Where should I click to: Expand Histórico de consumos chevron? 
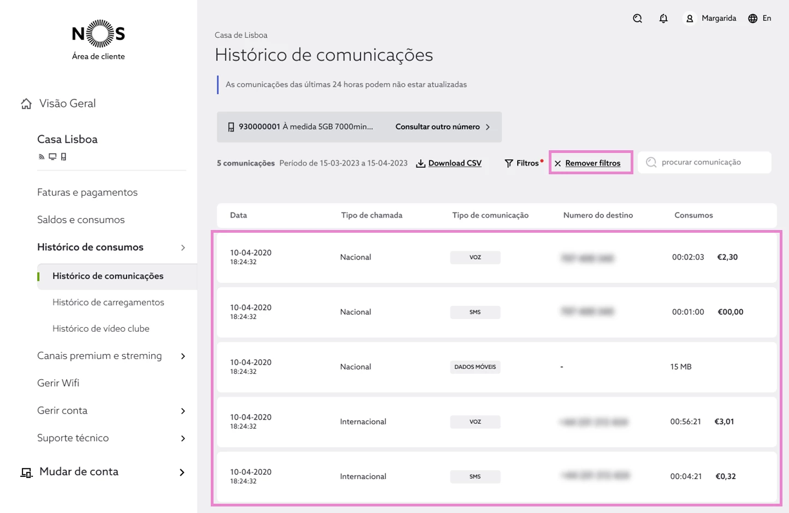(x=183, y=247)
